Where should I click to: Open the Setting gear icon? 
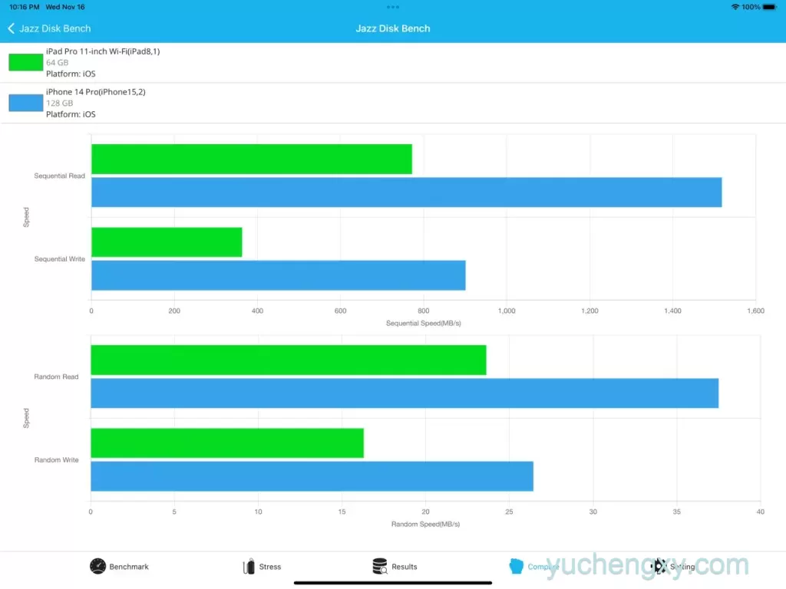point(659,566)
